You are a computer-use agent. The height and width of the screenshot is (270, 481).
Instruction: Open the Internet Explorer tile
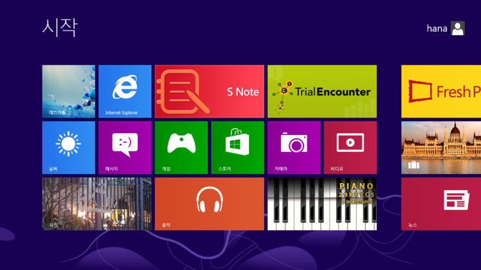point(125,91)
